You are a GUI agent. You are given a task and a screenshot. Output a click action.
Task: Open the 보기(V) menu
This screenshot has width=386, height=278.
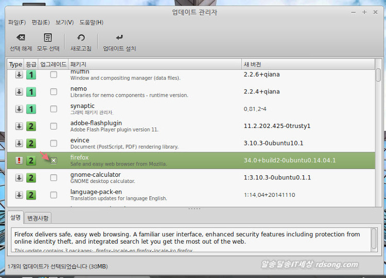tap(64, 23)
